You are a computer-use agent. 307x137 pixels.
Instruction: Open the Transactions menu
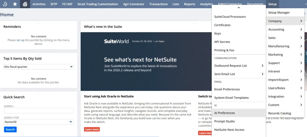tap(158, 4)
